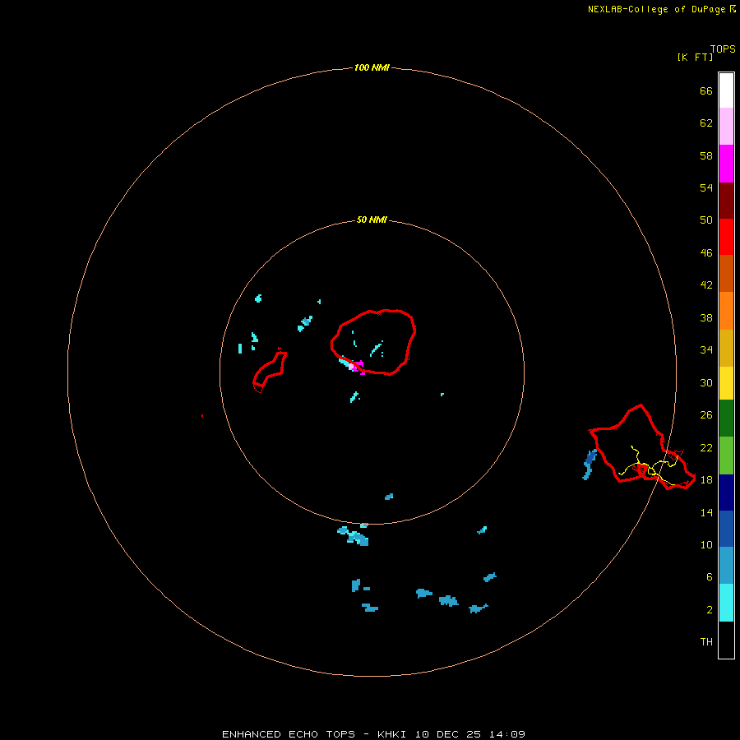Click the legend value 26

(706, 415)
